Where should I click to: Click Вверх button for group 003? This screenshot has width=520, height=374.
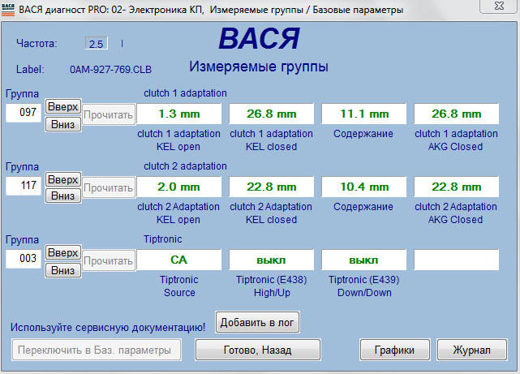click(x=63, y=252)
